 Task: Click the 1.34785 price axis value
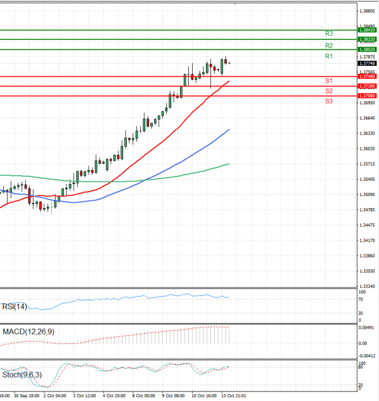click(x=367, y=210)
